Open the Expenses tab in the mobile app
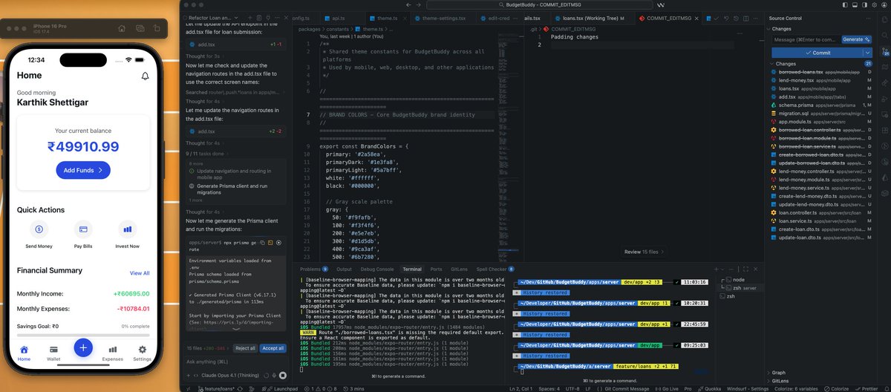Screen dimensions: 891x392 point(112,353)
